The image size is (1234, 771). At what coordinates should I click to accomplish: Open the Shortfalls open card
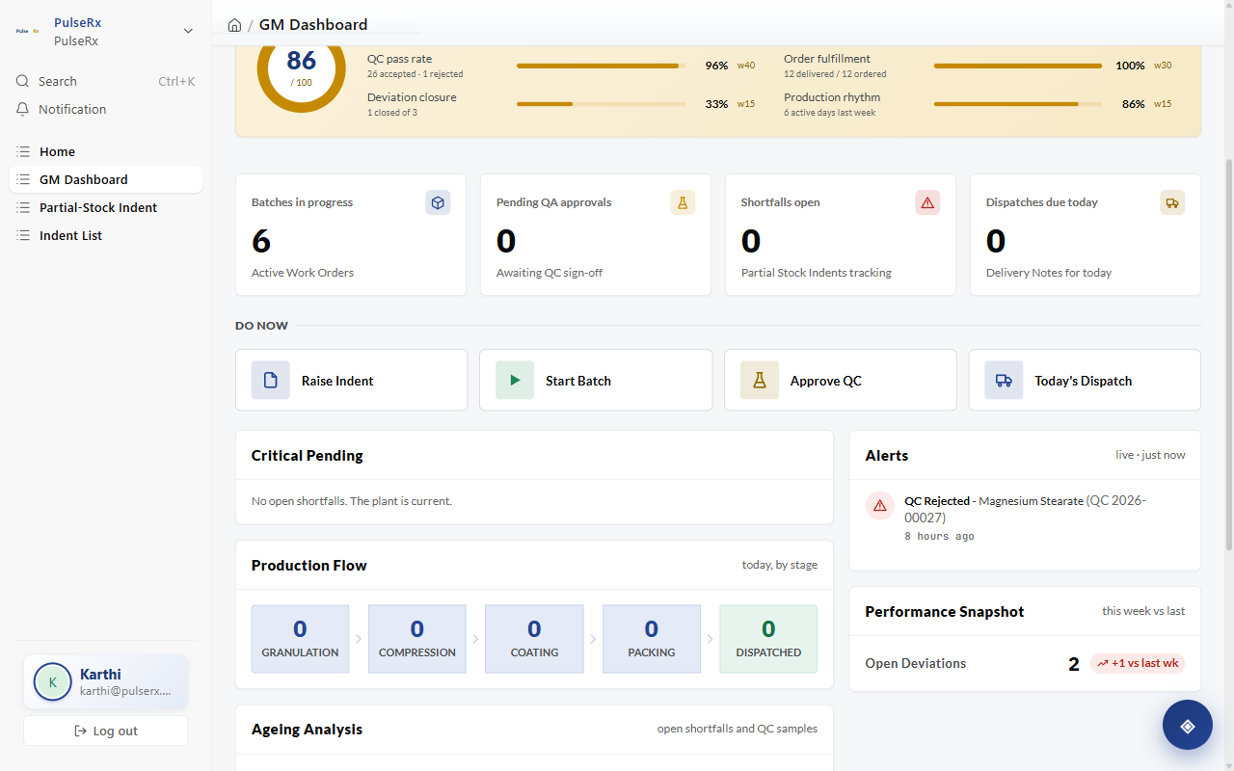point(841,235)
